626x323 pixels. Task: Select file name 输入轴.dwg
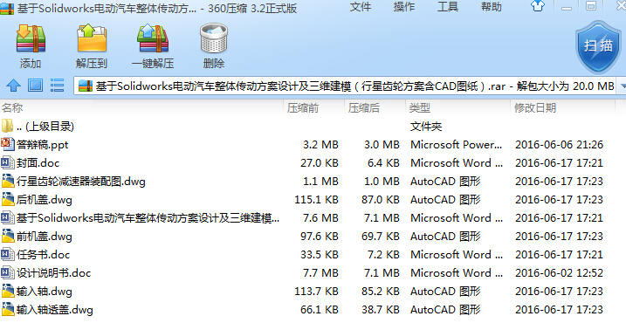[x=45, y=292]
